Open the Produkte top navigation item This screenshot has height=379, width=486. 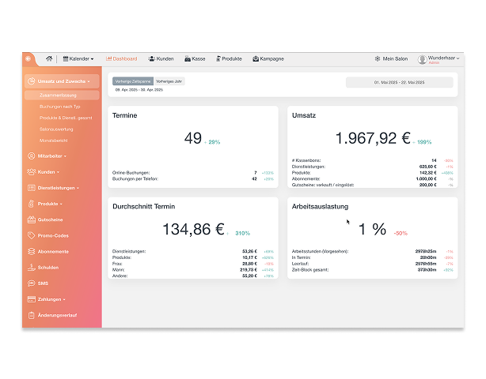tap(229, 58)
